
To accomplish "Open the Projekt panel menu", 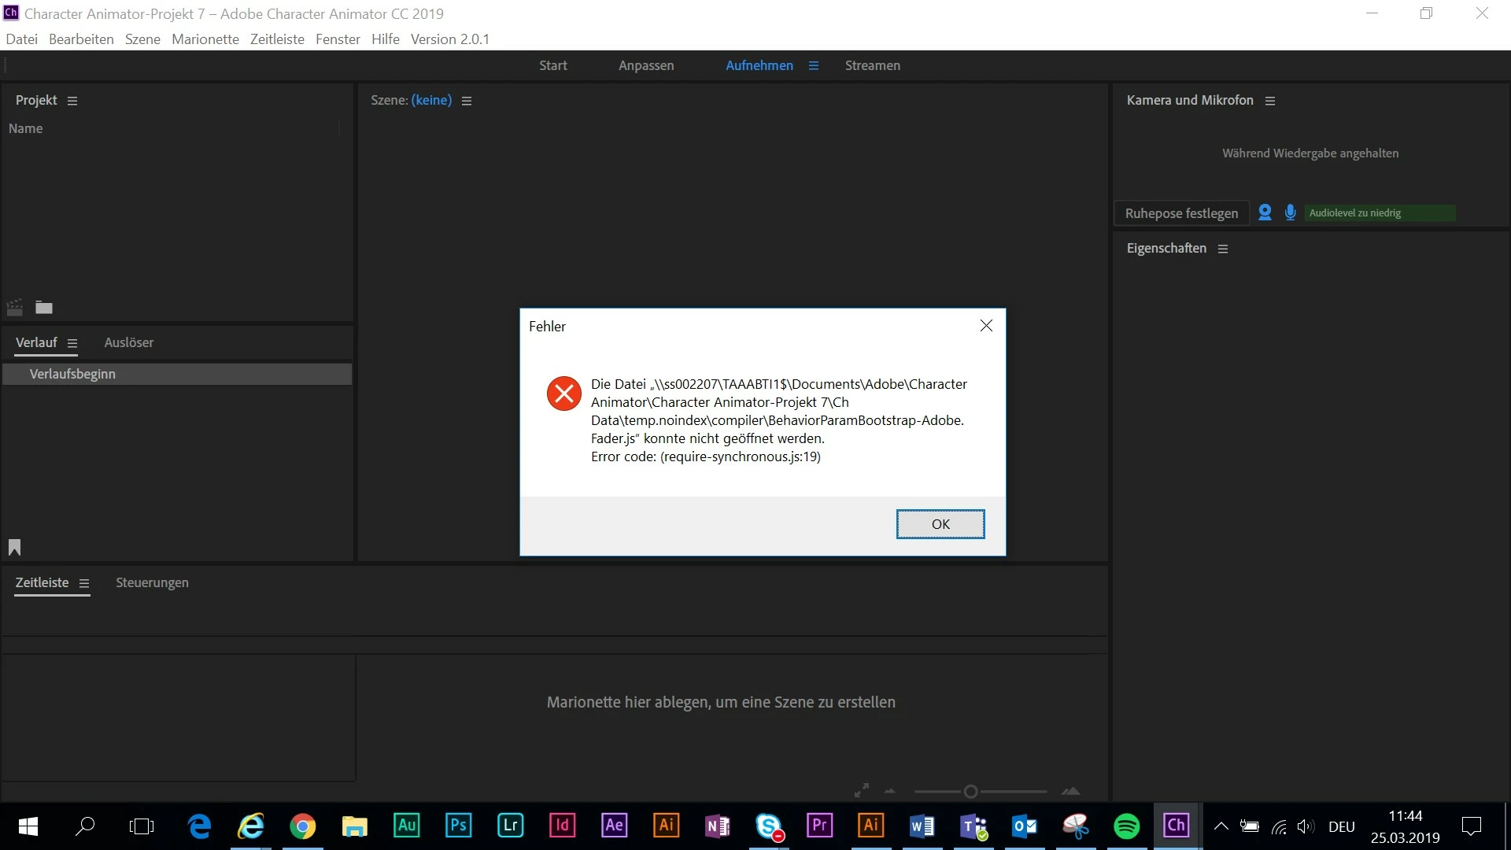I will tap(72, 101).
